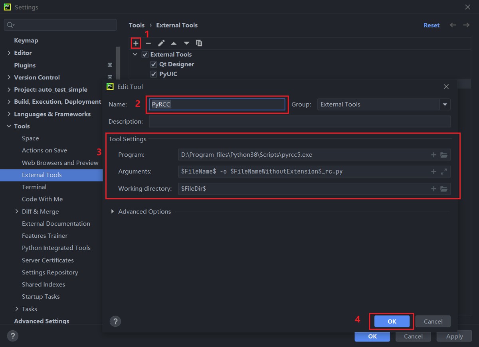Expand Advanced Options section

[113, 212]
